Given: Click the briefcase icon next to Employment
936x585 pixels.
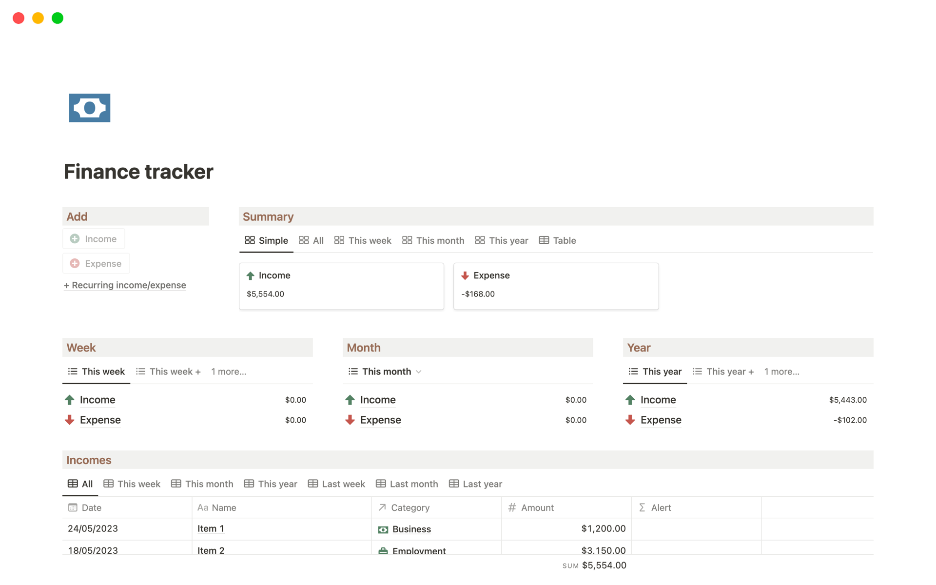Looking at the screenshot, I should click(x=383, y=550).
